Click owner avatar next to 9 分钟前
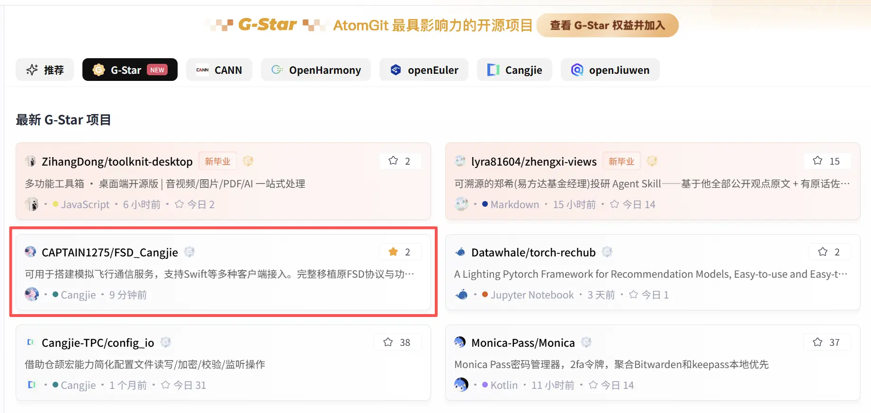The image size is (871, 413). tap(32, 295)
